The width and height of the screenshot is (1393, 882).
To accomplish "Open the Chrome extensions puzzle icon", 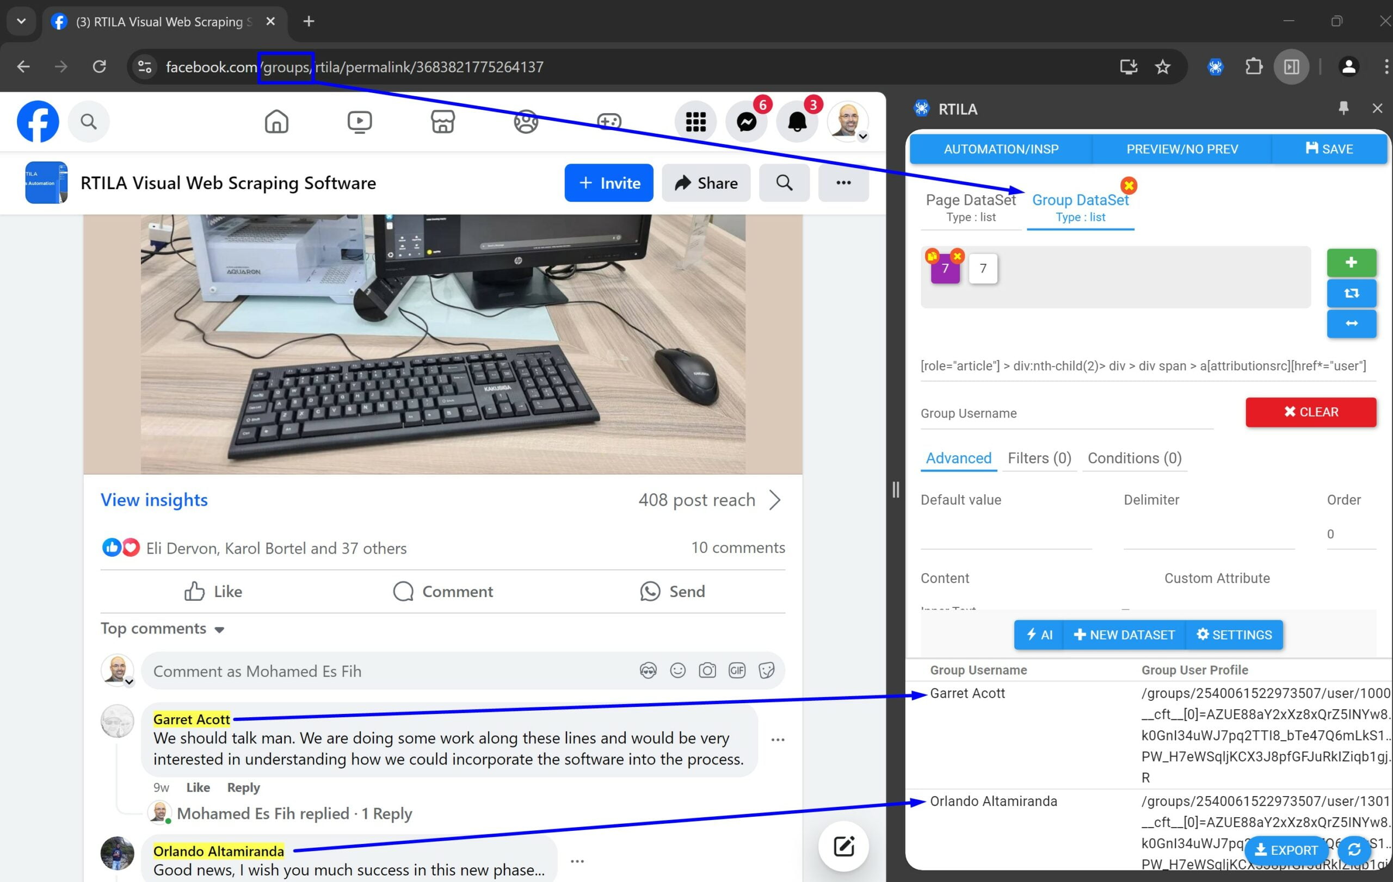I will (x=1254, y=67).
